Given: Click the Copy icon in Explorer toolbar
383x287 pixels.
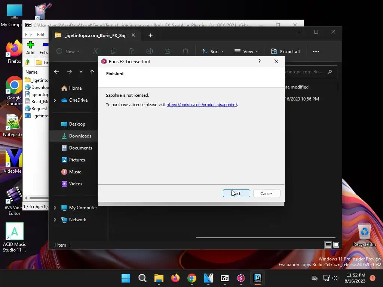Looking at the screenshot, I should pyautogui.click(x=114, y=51).
